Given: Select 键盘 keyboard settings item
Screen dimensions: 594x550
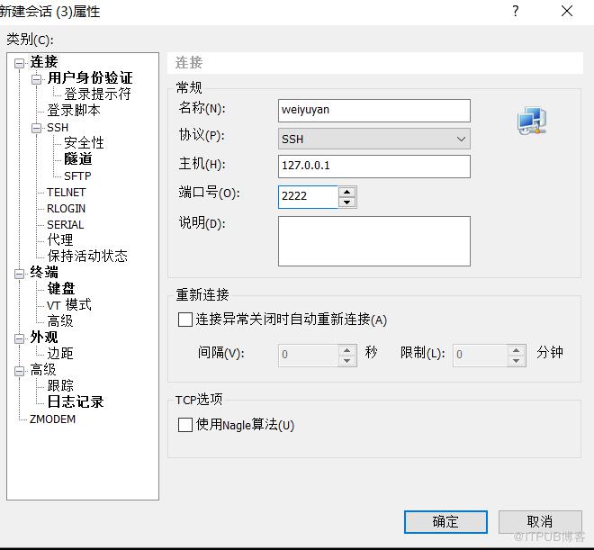Looking at the screenshot, I should click(61, 289).
